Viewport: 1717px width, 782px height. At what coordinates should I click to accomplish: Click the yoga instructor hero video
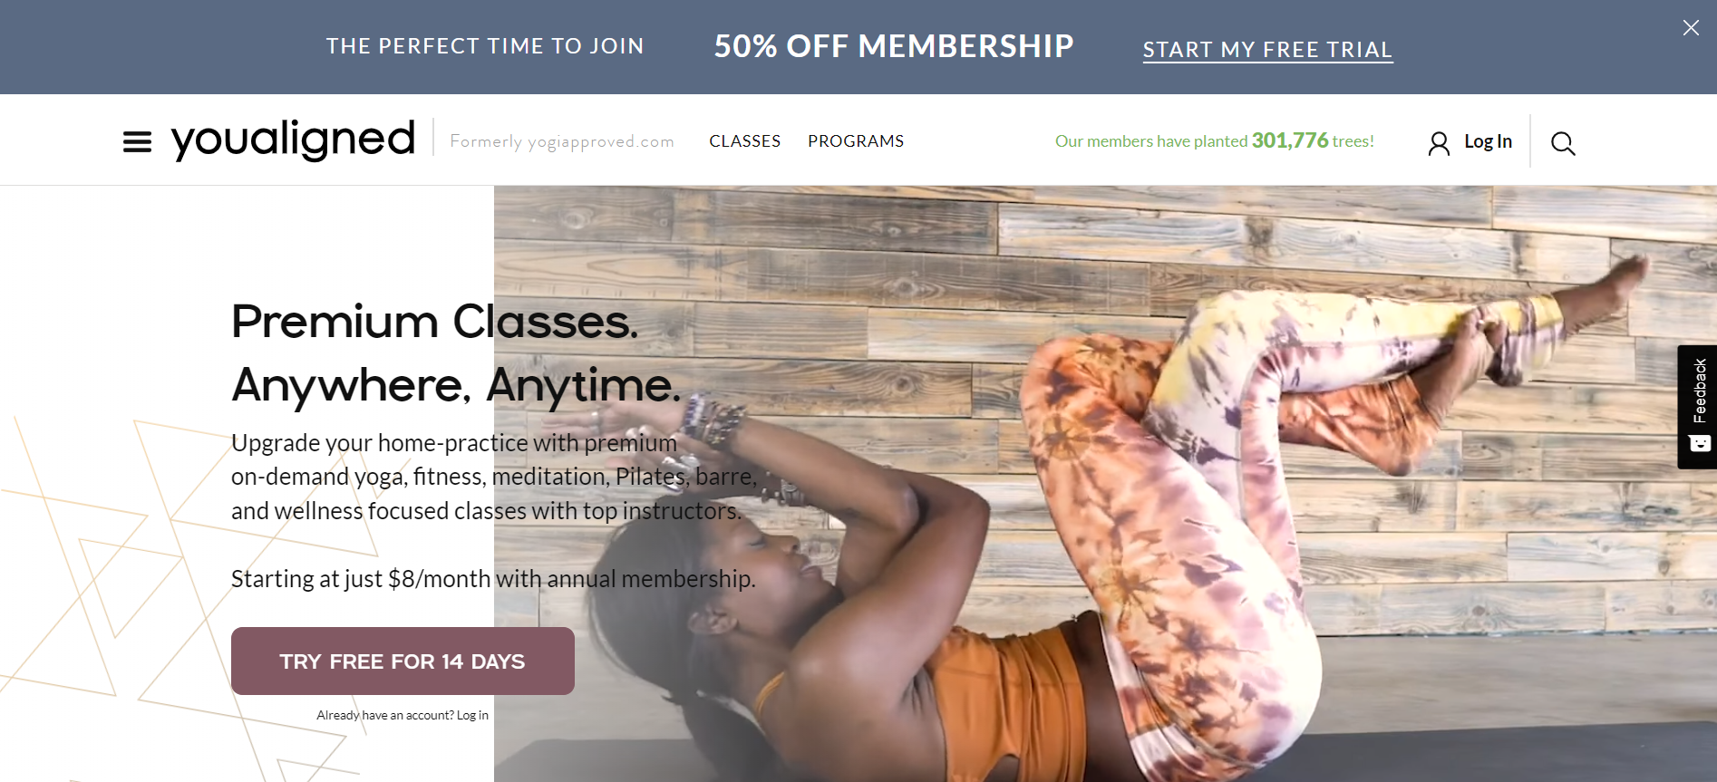point(1104,483)
